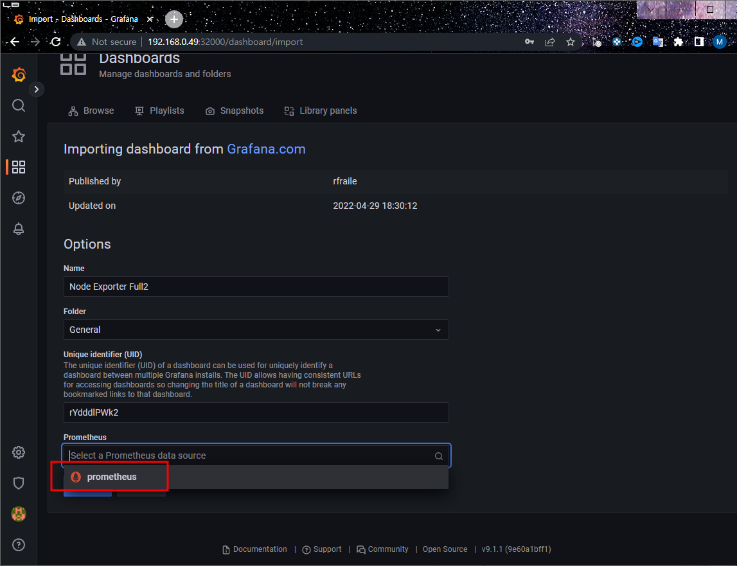Click the v9.1.1 version footer link
This screenshot has width=755, height=566.
pos(516,549)
